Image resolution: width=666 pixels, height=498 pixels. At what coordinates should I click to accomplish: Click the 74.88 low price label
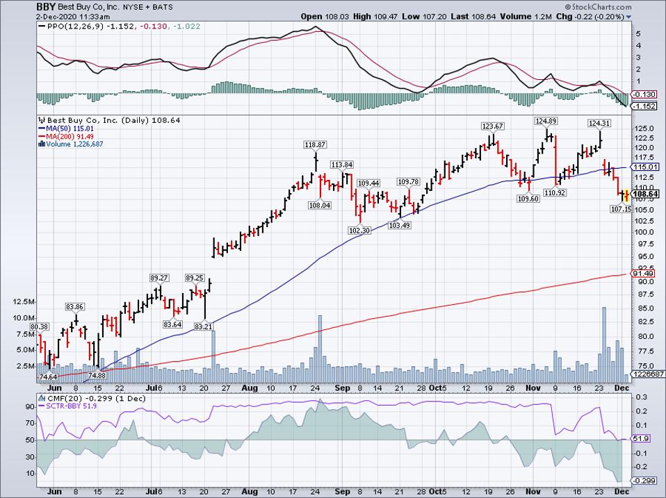(97, 375)
